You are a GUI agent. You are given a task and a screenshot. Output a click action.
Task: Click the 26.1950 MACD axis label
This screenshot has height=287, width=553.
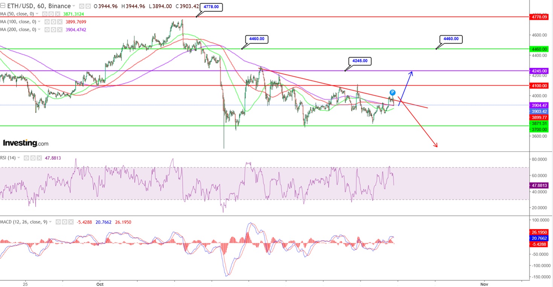click(x=539, y=232)
